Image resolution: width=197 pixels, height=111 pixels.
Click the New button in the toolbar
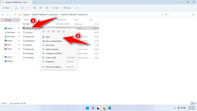6,8
